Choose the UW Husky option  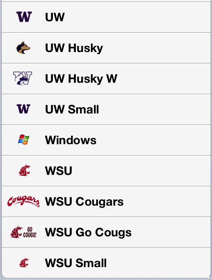pyautogui.click(x=106, y=48)
